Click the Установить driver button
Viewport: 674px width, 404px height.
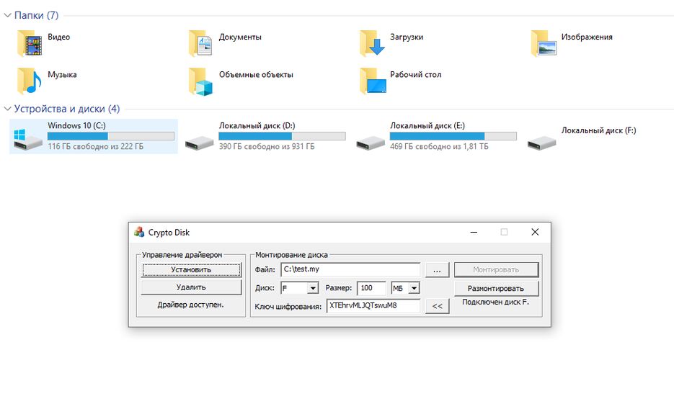[191, 269]
